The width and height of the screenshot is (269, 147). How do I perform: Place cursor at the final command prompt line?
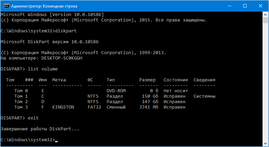[x=56, y=140]
